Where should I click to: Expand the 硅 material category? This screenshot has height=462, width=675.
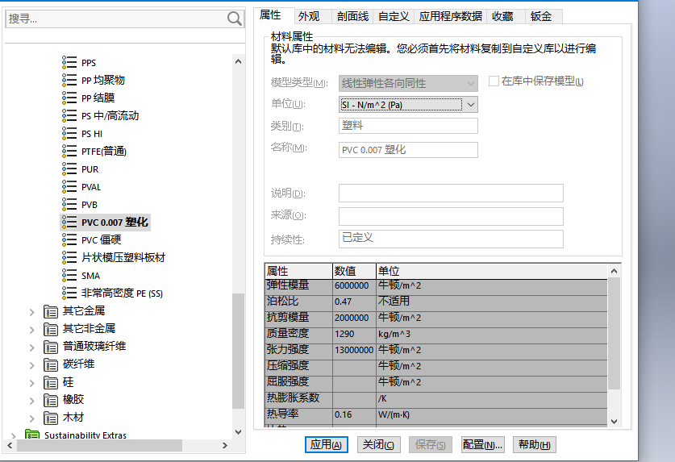pos(32,382)
